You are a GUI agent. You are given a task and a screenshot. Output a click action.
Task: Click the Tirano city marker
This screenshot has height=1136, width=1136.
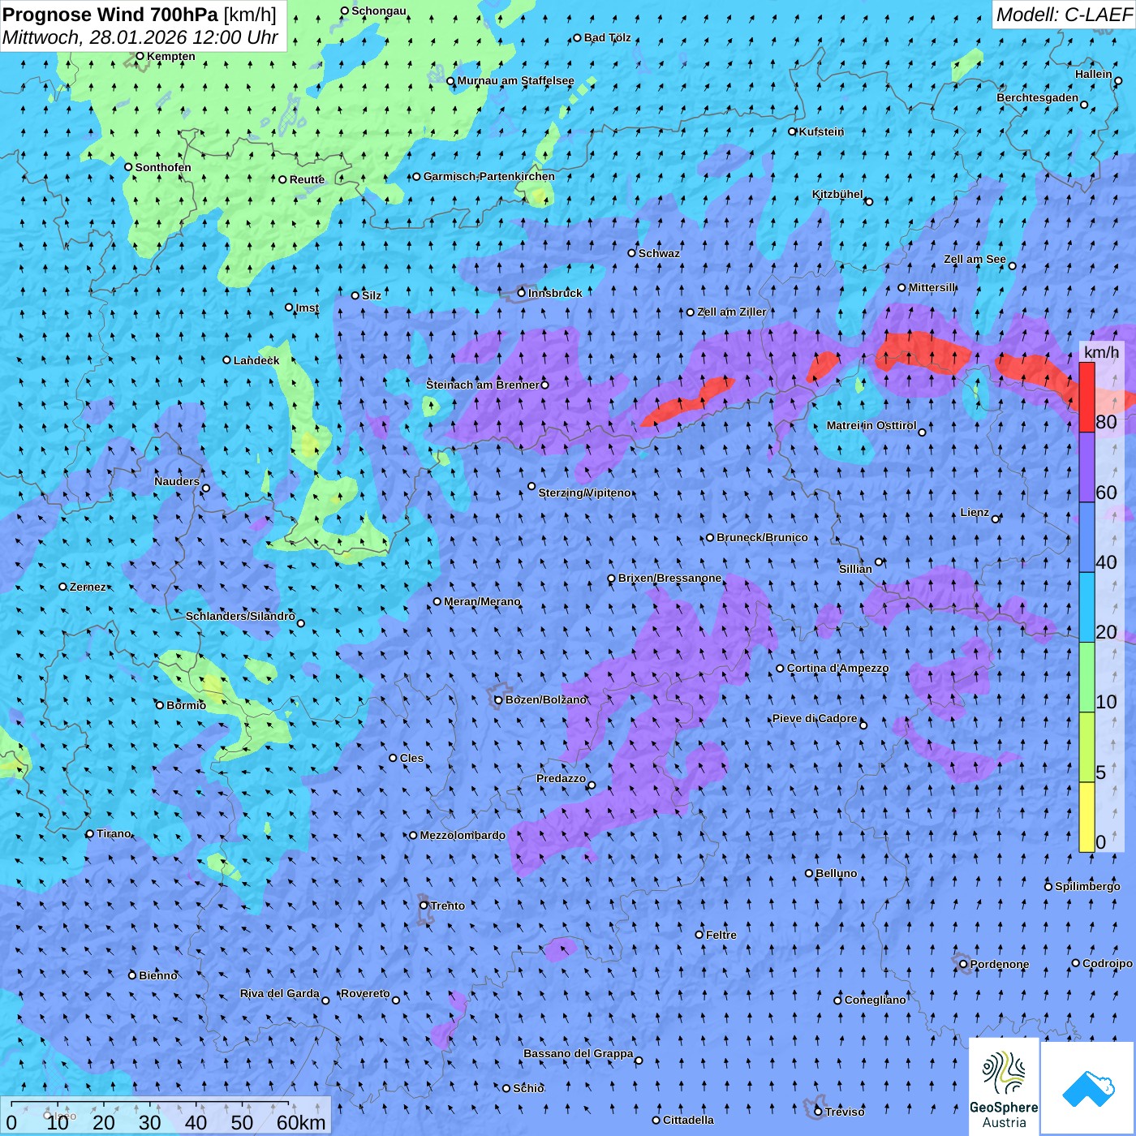point(90,833)
